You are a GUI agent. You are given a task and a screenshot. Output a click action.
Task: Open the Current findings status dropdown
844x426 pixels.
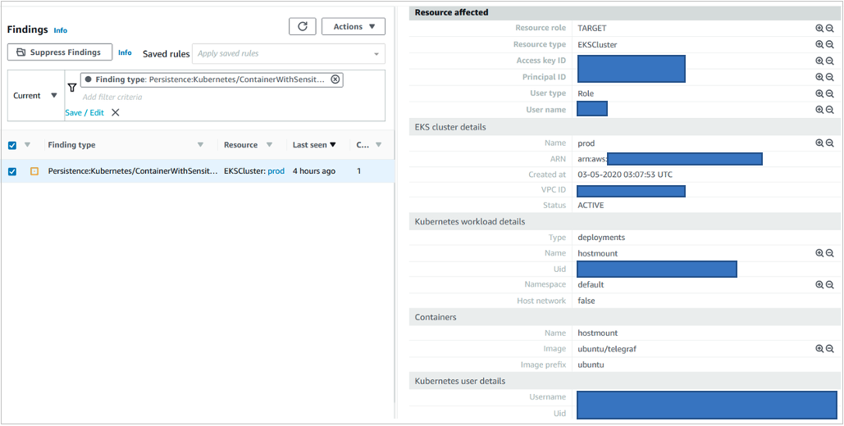coord(34,96)
